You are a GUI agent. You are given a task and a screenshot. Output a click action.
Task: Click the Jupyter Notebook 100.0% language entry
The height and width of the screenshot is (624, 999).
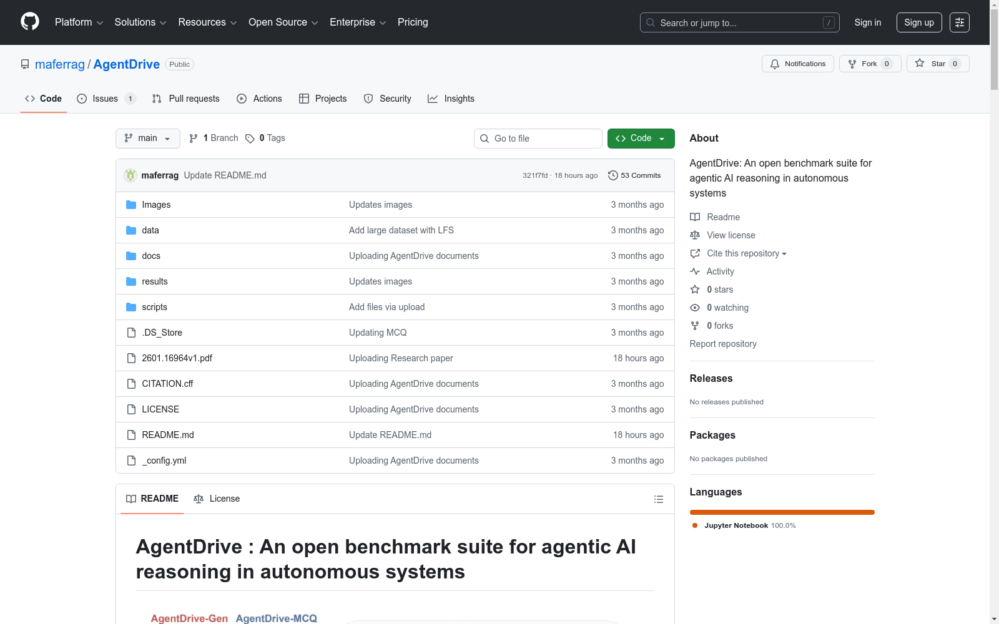744,525
